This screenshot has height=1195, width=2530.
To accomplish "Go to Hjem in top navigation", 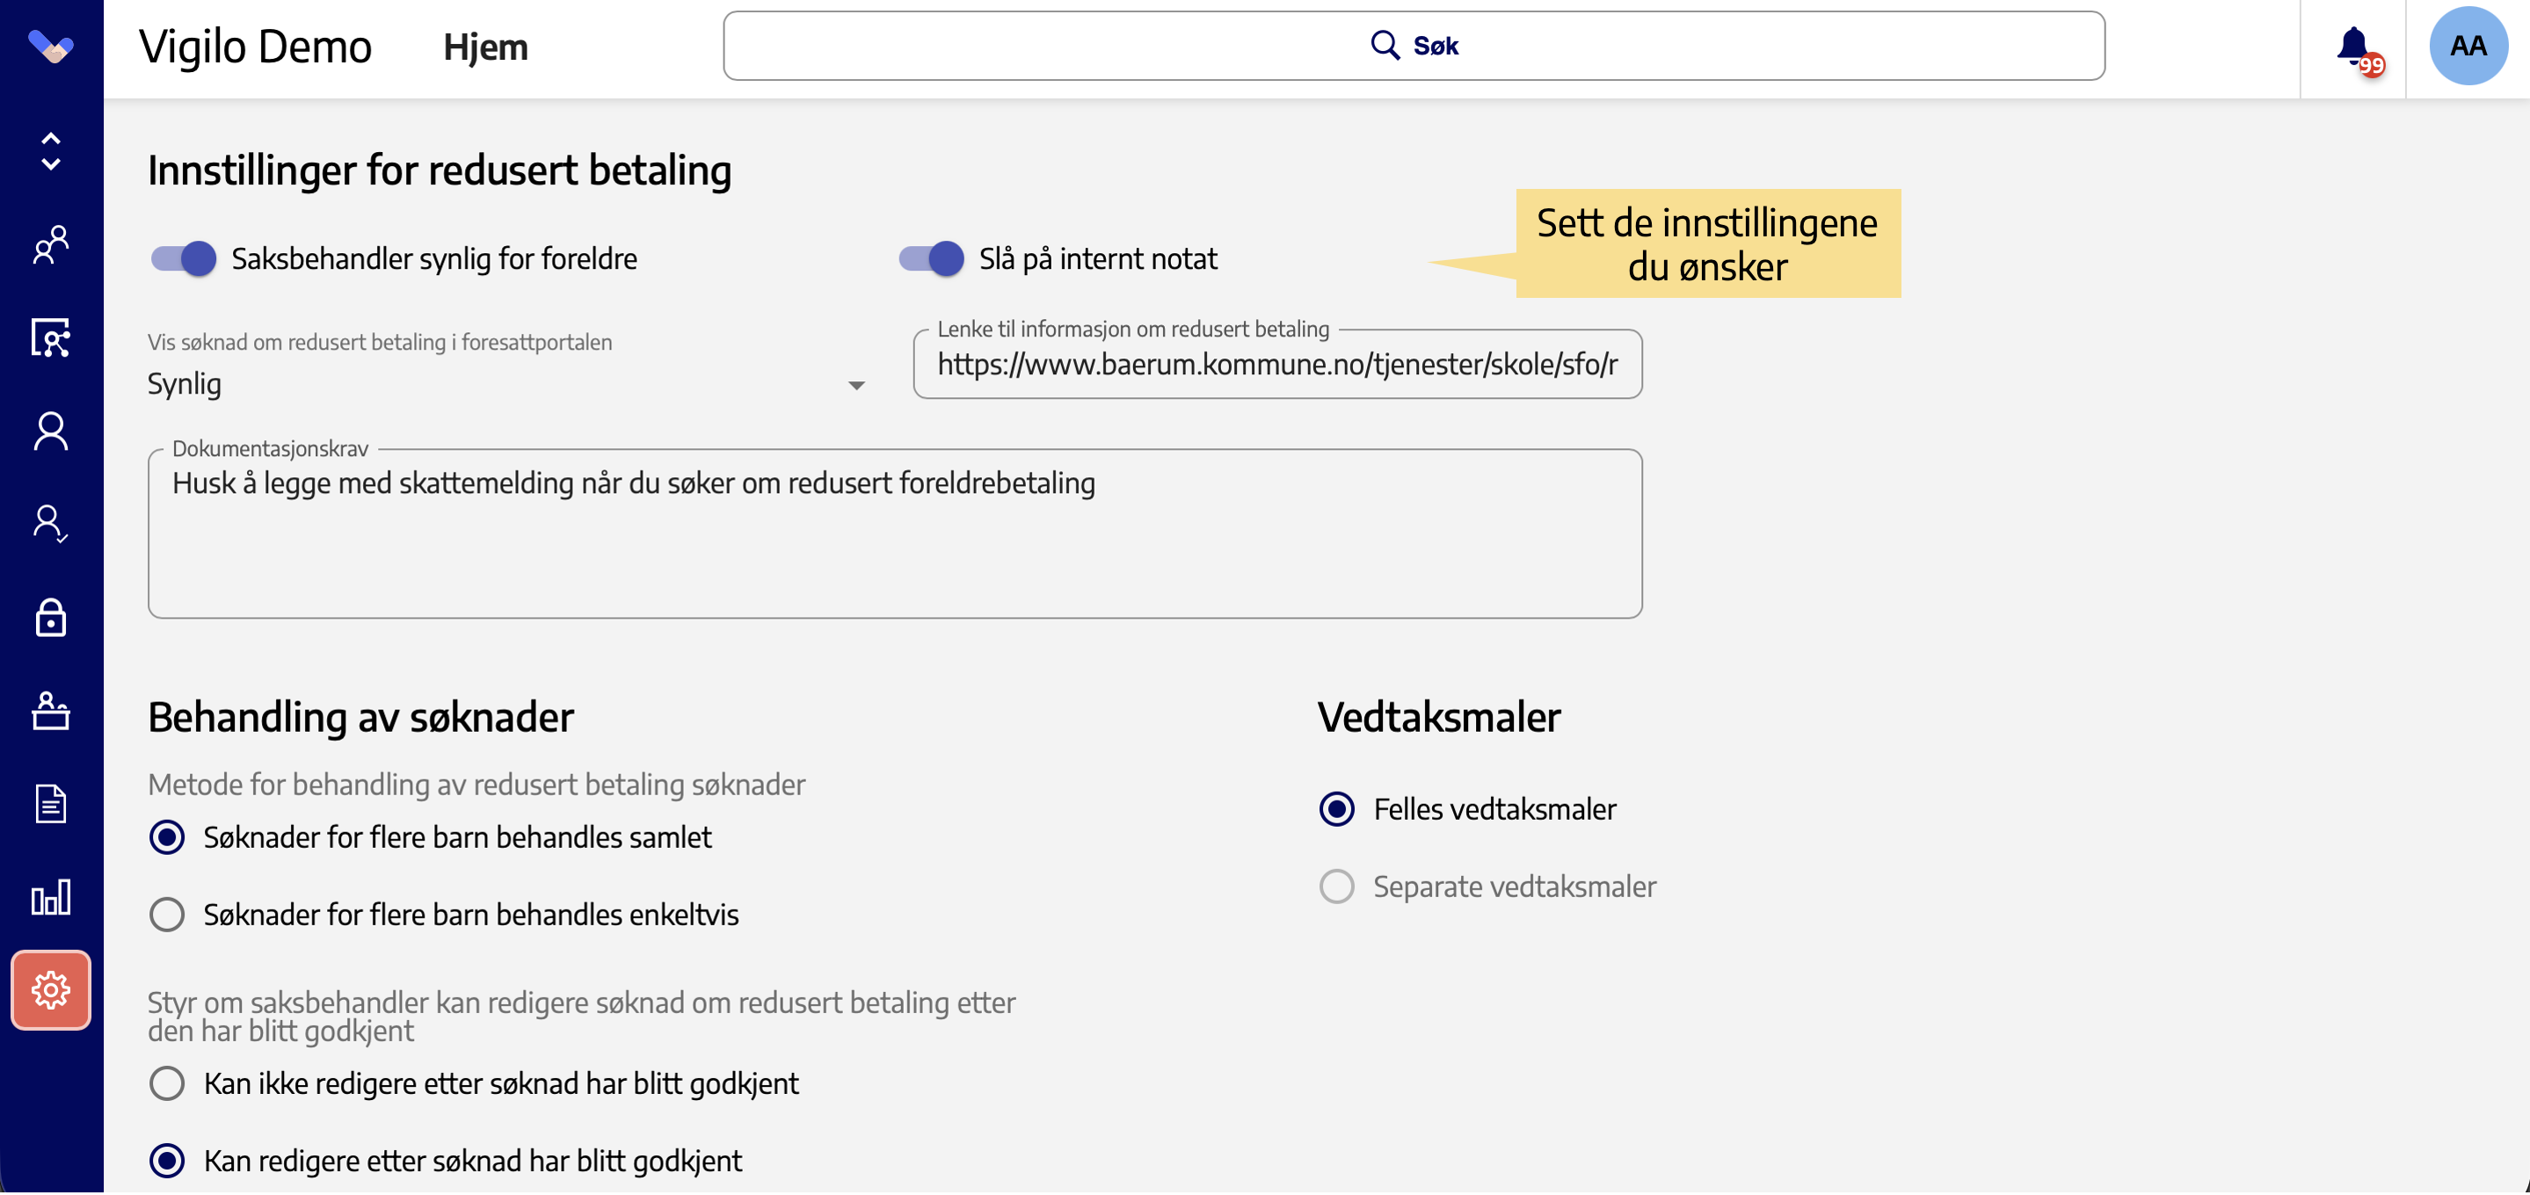I will 485,47.
